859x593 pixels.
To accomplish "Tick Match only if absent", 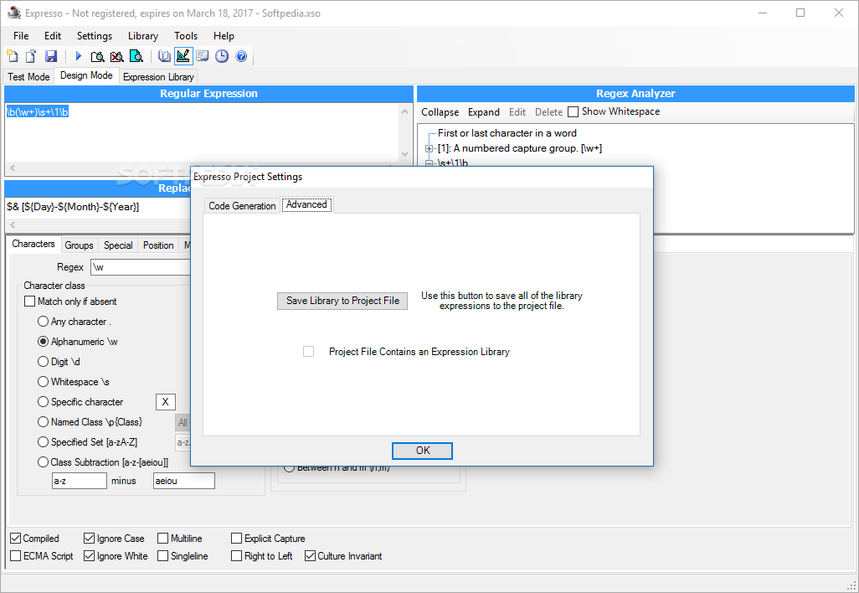I will point(29,302).
